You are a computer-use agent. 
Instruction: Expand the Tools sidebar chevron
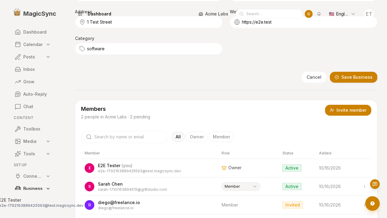[48, 154]
